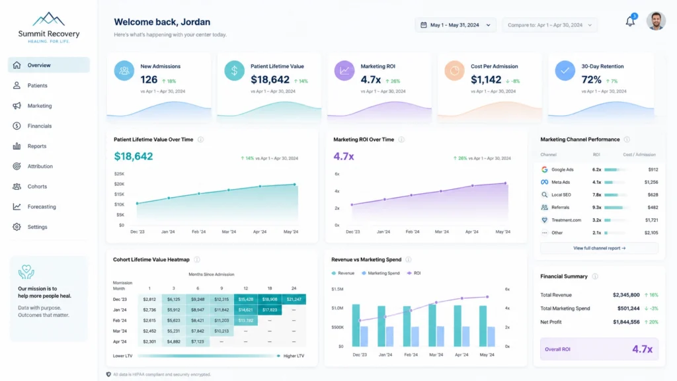Go to the Settings section

[x=49, y=227]
